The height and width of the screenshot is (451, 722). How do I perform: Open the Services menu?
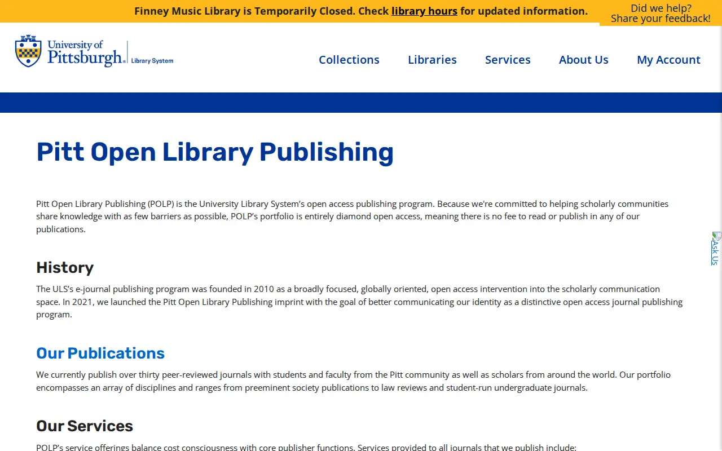click(x=508, y=60)
